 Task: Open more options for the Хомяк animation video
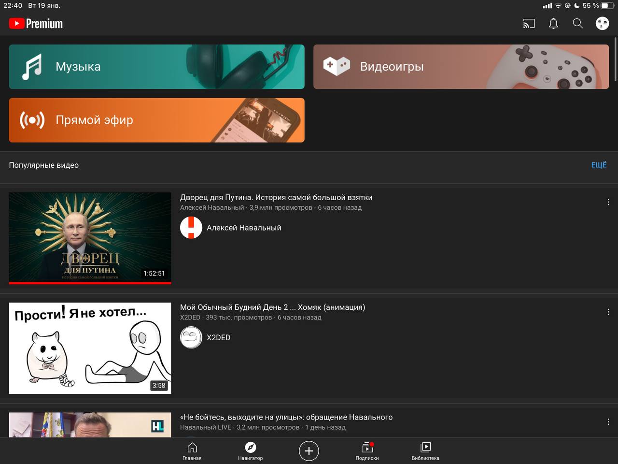(x=608, y=312)
